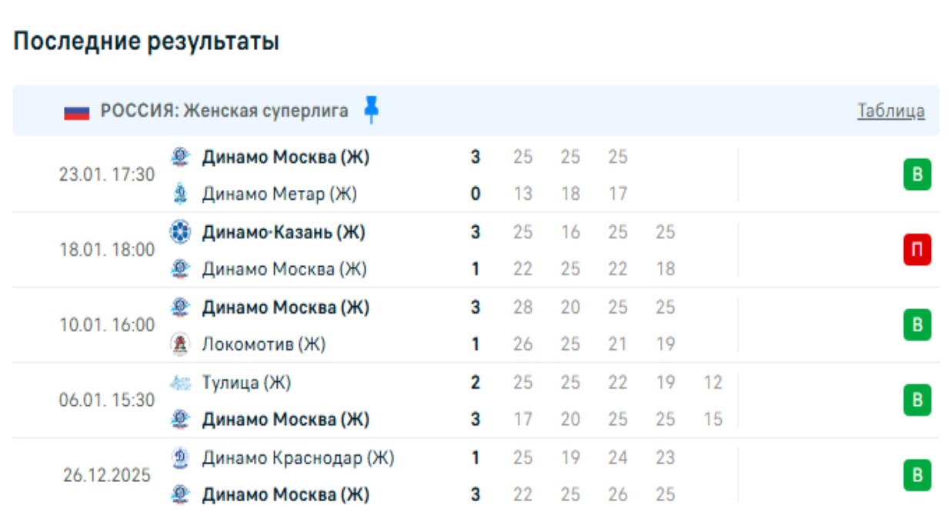
Task: Click the green В badge for 26.12.2025 match
Action: (917, 476)
